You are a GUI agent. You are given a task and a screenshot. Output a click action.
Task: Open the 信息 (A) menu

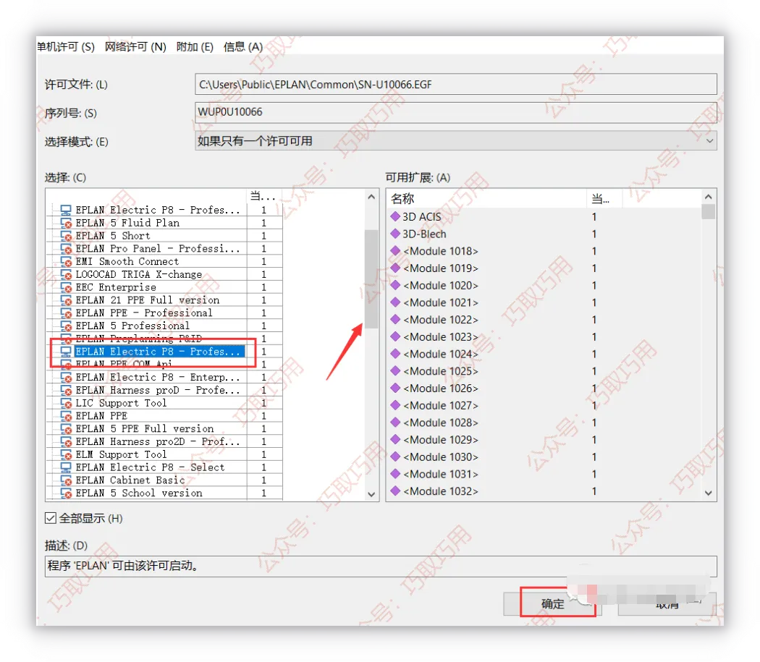[x=242, y=46]
